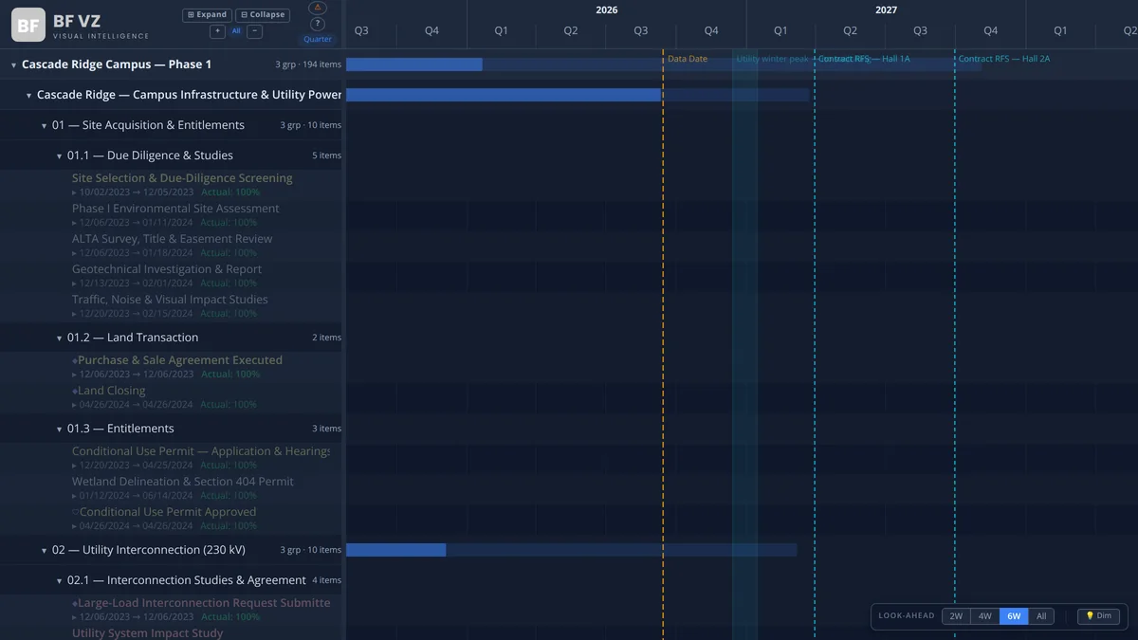Select the 6W look-ahead option
This screenshot has width=1138, height=640.
click(1014, 616)
